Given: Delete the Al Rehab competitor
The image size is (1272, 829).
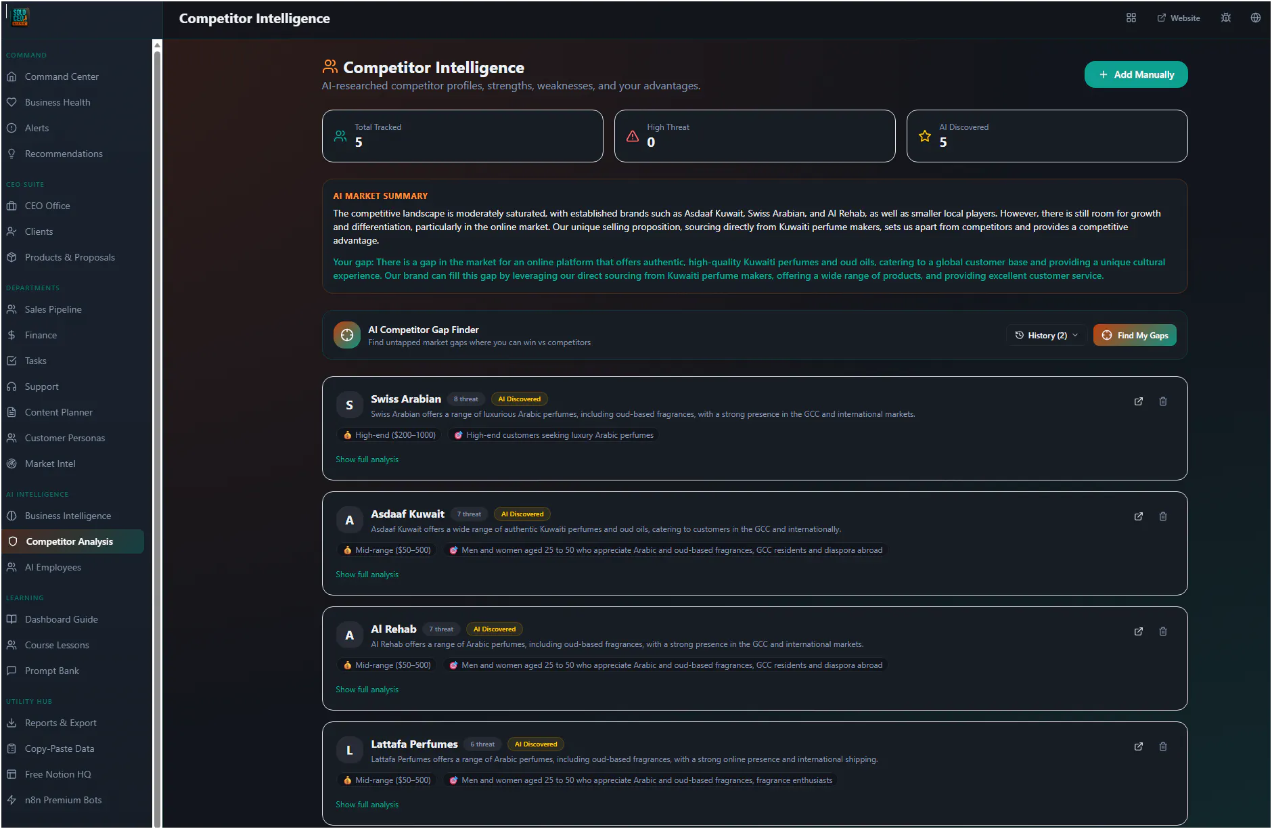Looking at the screenshot, I should pyautogui.click(x=1163, y=631).
